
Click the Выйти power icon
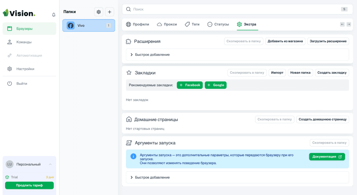(10, 83)
